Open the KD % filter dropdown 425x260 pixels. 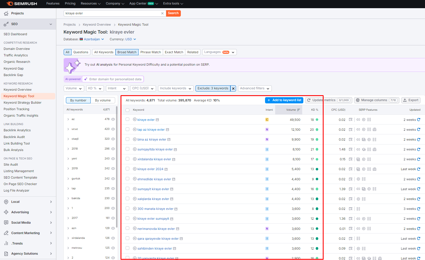(95, 88)
